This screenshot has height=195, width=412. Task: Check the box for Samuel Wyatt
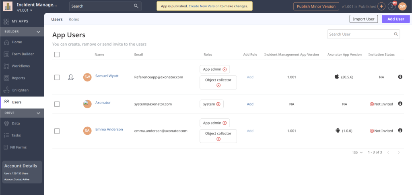[x=57, y=77]
